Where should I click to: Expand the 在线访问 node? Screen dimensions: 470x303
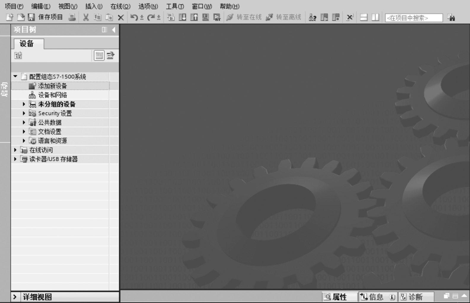point(15,150)
